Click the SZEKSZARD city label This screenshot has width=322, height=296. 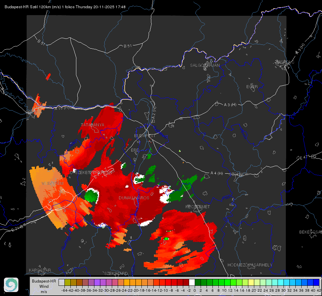click(x=116, y=273)
